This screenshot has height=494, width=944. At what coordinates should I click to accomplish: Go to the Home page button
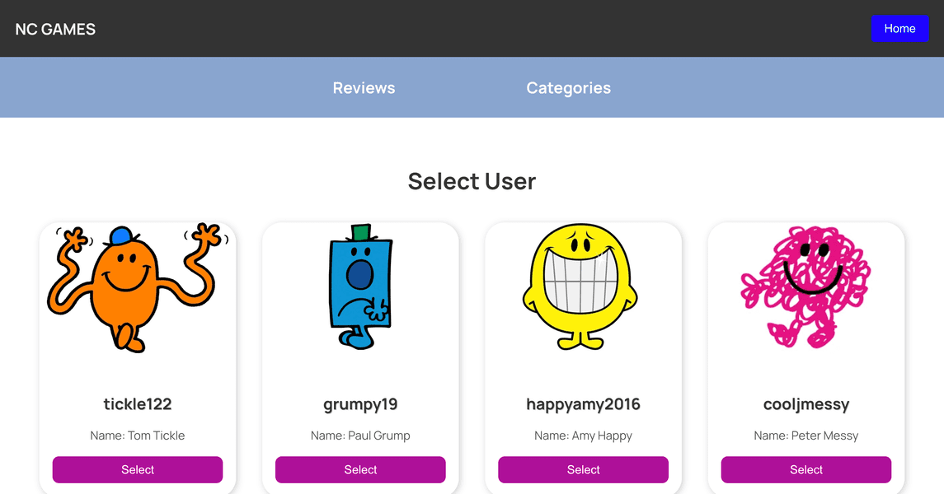point(899,28)
